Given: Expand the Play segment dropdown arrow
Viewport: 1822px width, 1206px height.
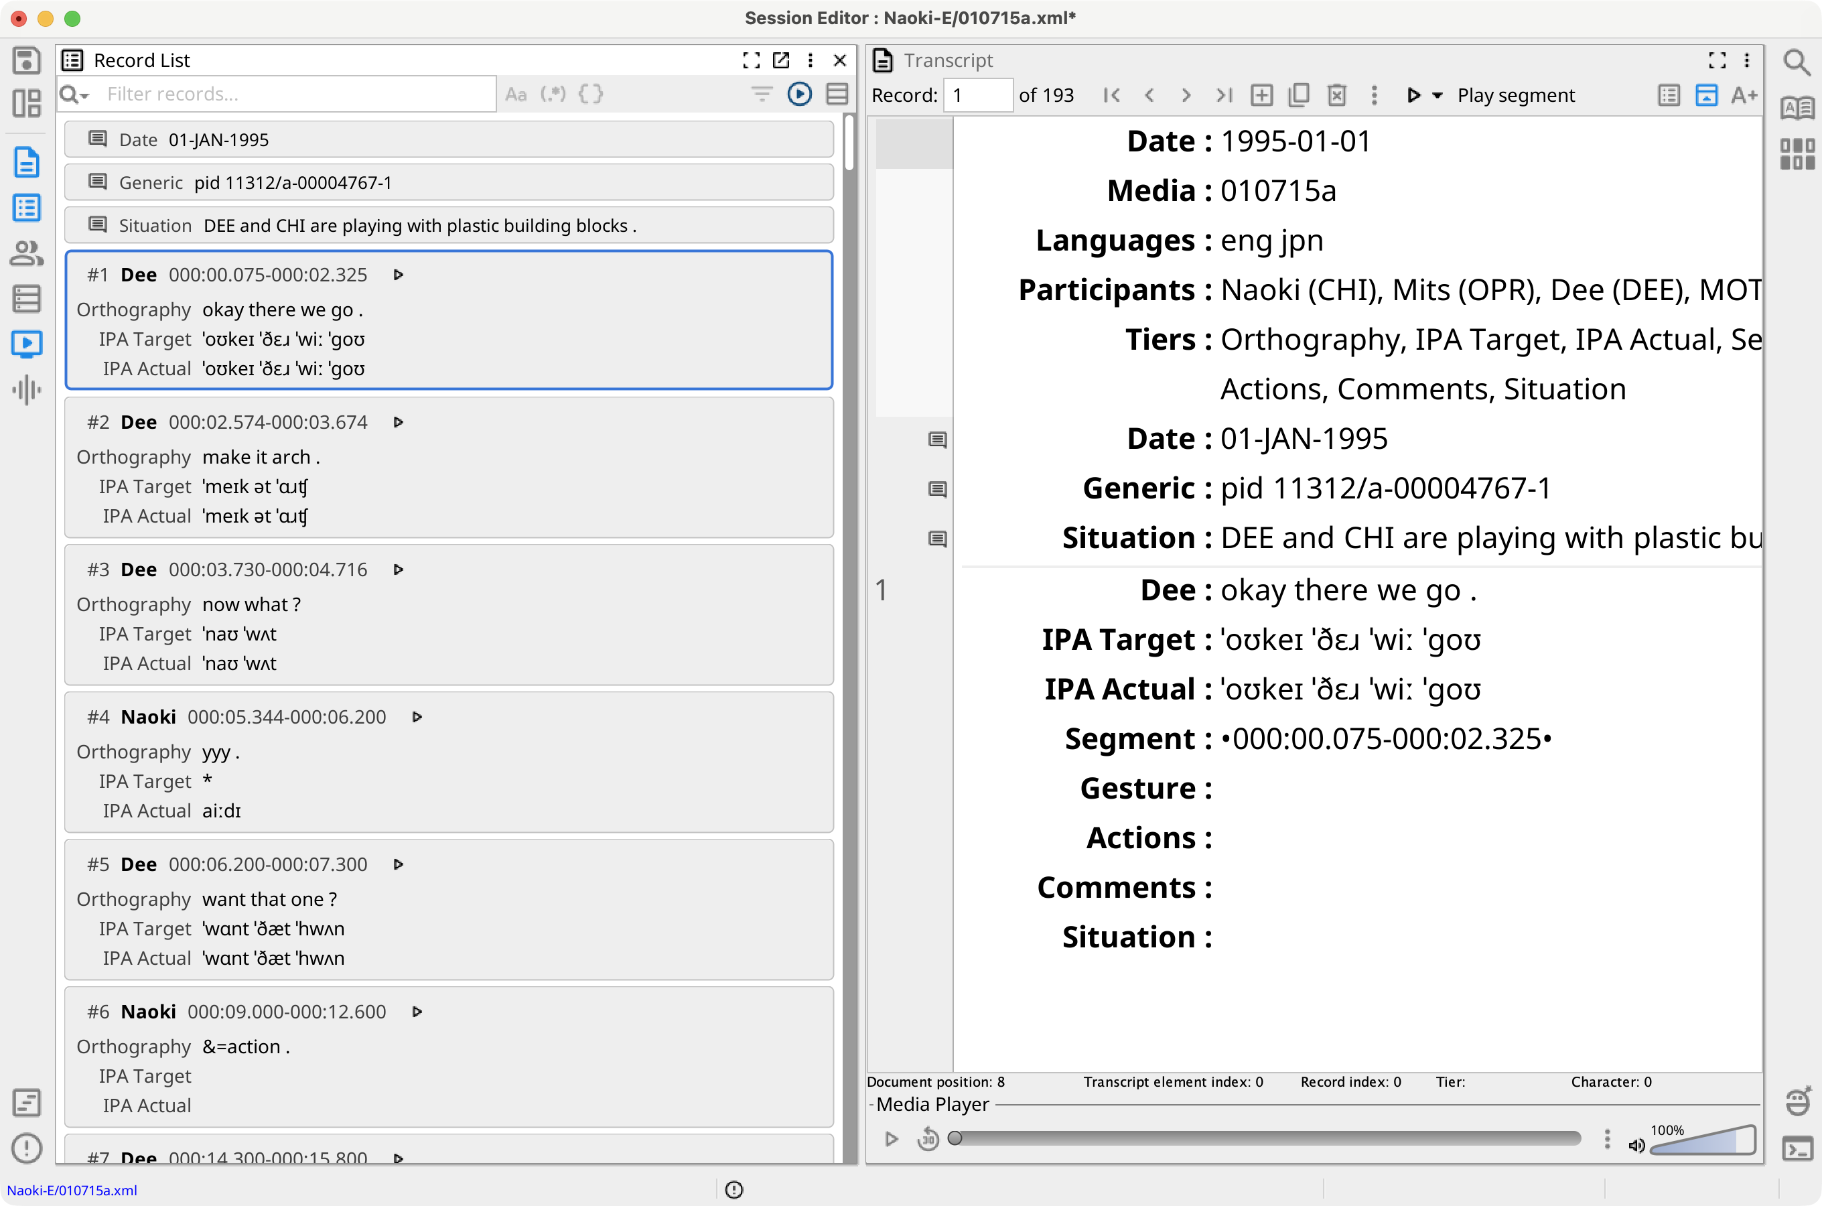Looking at the screenshot, I should pyautogui.click(x=1437, y=96).
